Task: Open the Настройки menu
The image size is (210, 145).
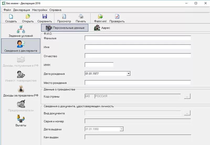Action: (x=40, y=10)
